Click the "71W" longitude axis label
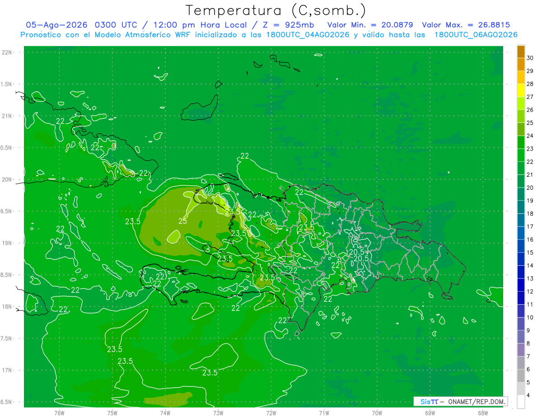This screenshot has height=419, width=542. click(324, 413)
